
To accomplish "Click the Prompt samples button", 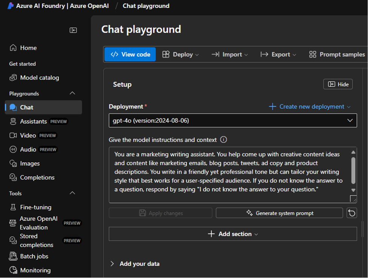I will pos(337,54).
